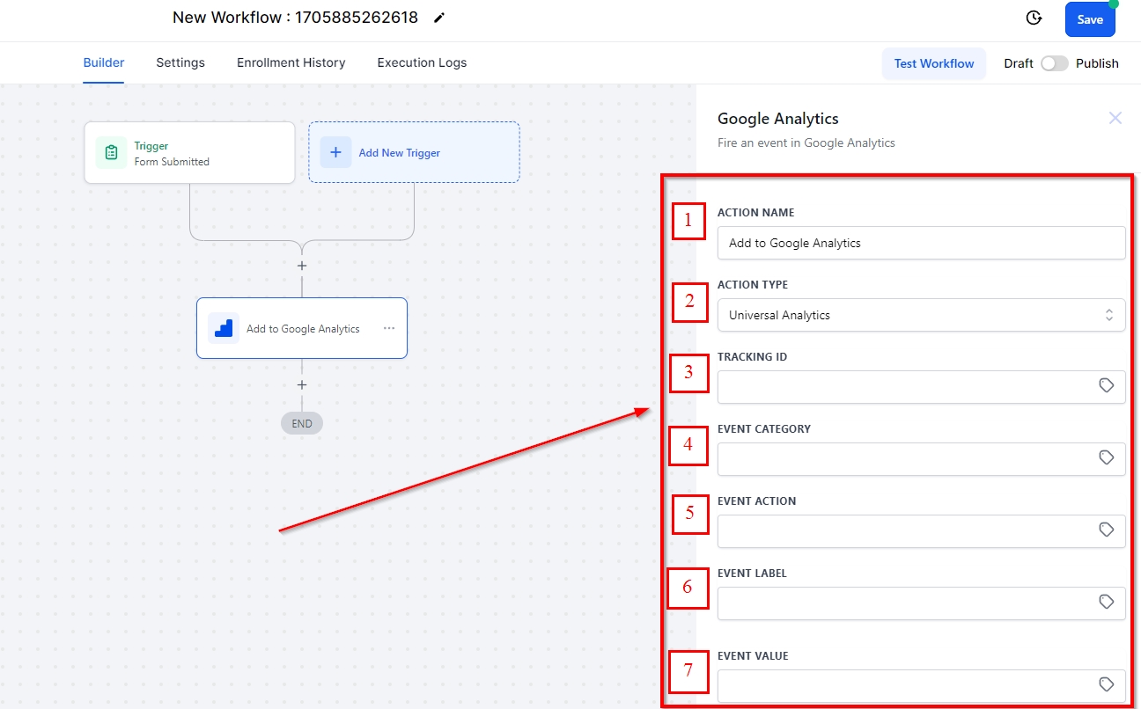
Task: Open the three-dot menu on Google Analytics action
Action: (x=389, y=328)
